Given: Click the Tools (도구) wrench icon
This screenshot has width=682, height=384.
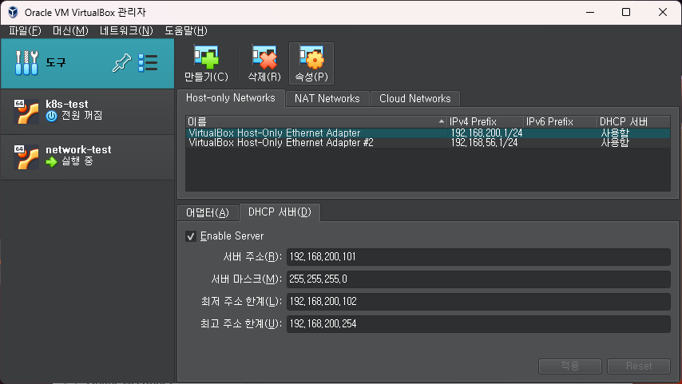Looking at the screenshot, I should point(27,63).
